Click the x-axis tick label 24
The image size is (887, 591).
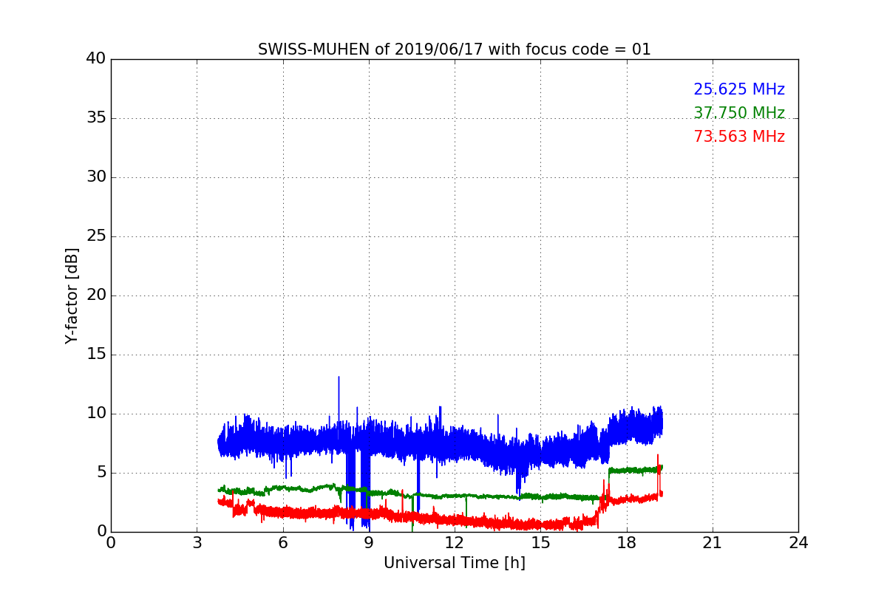coord(798,543)
